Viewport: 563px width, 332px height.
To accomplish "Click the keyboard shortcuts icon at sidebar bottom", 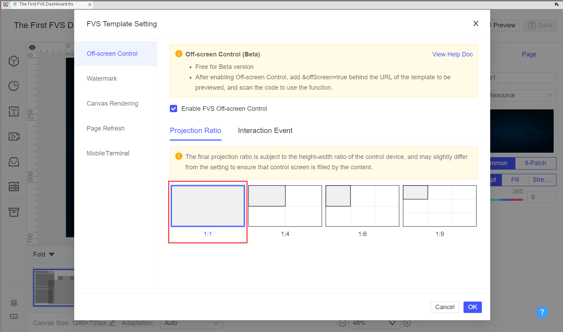I will 14,316.
